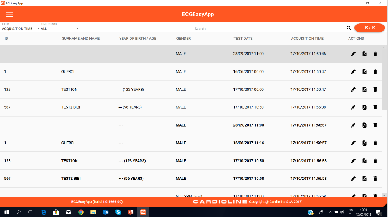Open Outlook from the Windows taskbar
Screen dimensions: 388x217
(x=105, y=212)
